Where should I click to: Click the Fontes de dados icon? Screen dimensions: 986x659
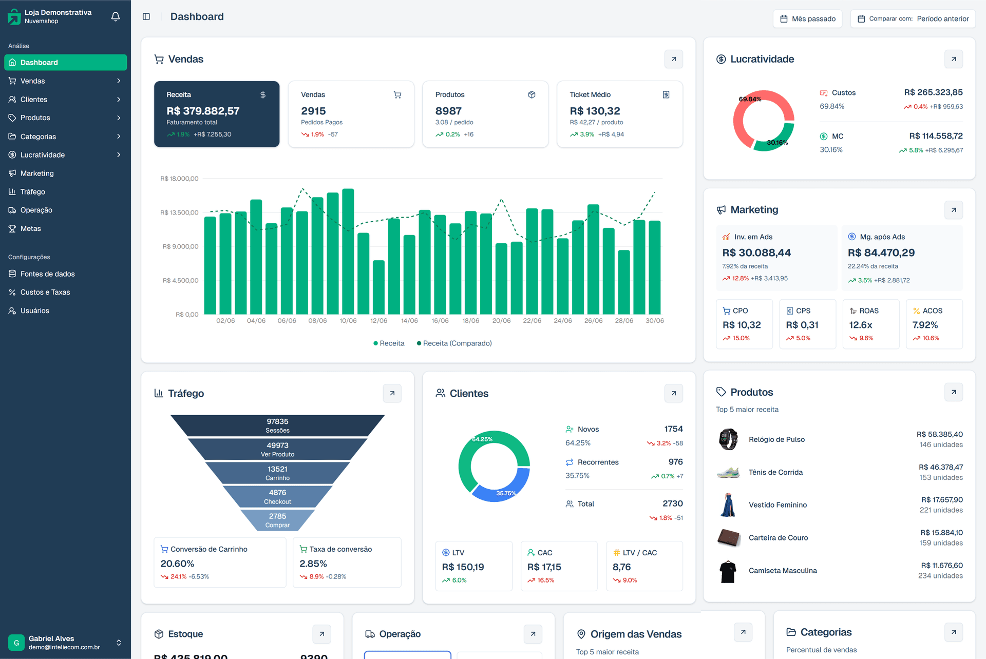12,274
